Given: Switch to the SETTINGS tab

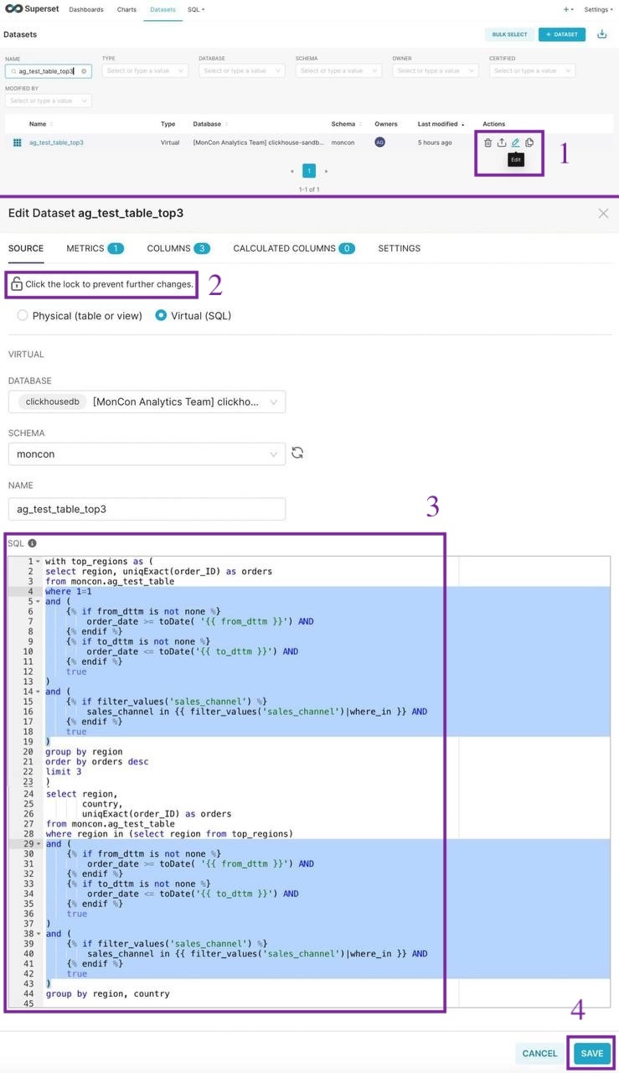Looking at the screenshot, I should [400, 248].
